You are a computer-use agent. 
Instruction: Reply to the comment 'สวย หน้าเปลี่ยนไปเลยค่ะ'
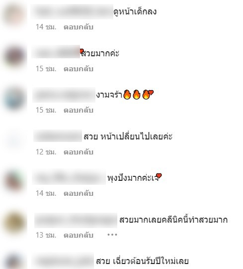79,152
